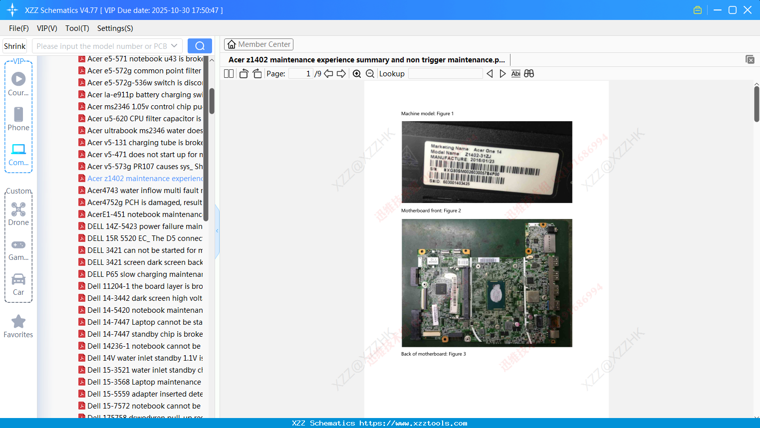Open 'Acer v5-471 does not start up' PDF
The image size is (760, 428).
[x=141, y=155]
